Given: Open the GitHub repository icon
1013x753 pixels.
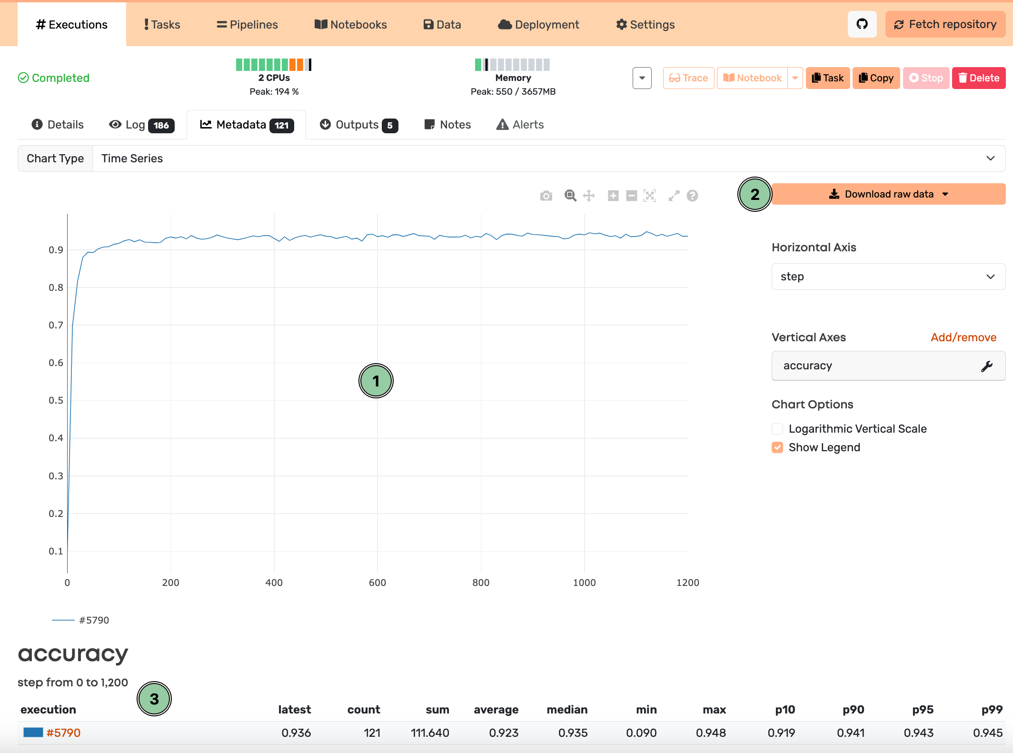Looking at the screenshot, I should point(862,24).
